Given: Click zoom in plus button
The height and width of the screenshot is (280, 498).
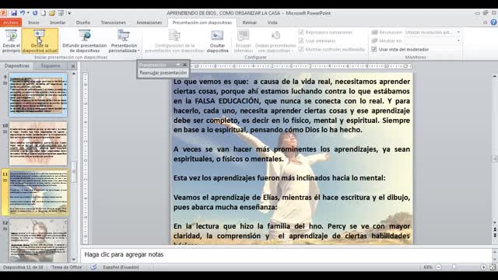Looking at the screenshot, I should click(x=483, y=268).
